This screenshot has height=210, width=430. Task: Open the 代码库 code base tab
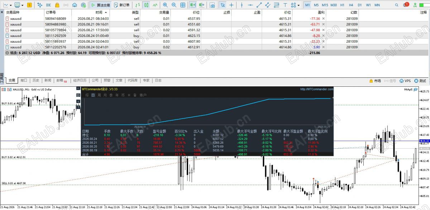tap(132, 81)
